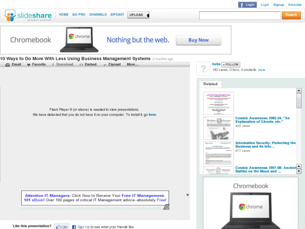This screenshot has height=229, width=305.
Task: Open 'Cosmic Awareness 1982-24' link
Action: (262, 120)
